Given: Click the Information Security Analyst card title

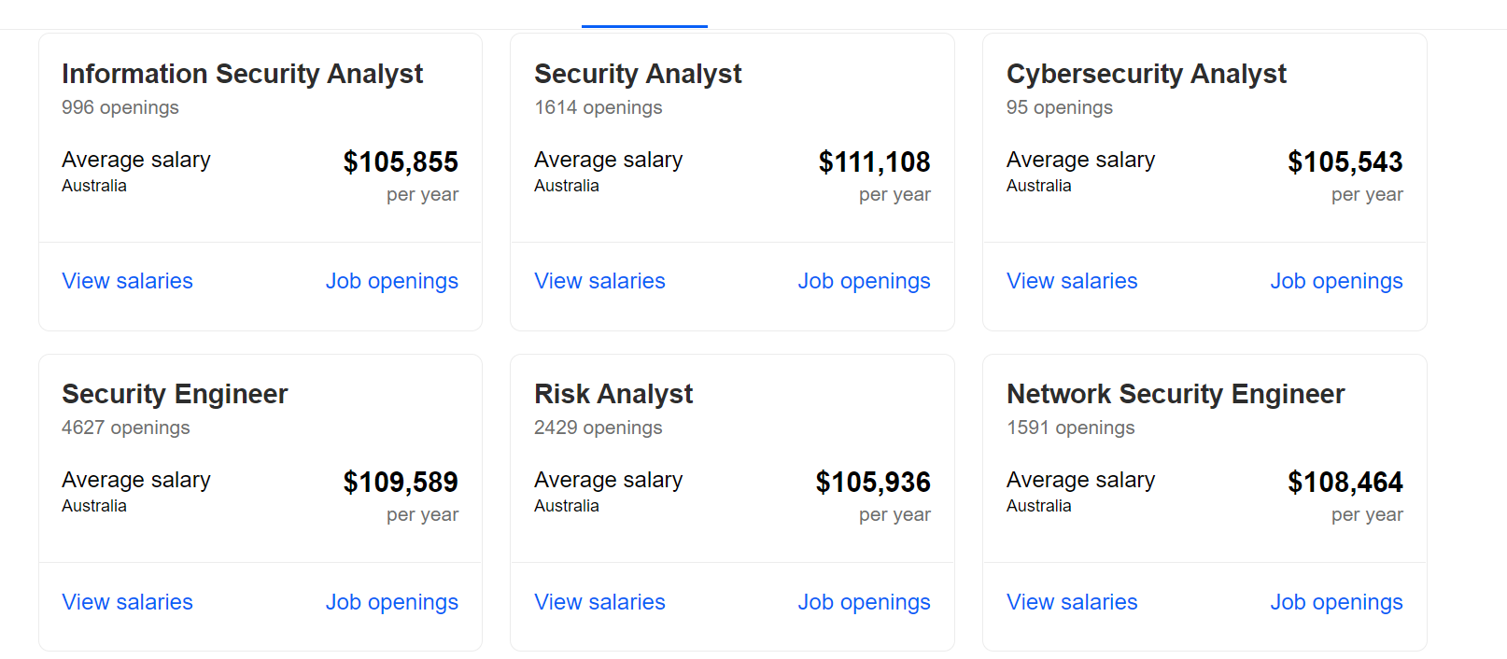Looking at the screenshot, I should point(242,74).
